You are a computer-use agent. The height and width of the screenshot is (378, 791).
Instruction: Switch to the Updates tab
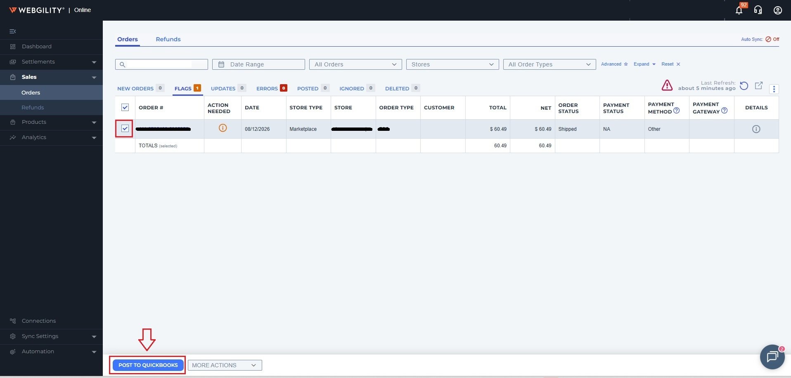point(228,88)
